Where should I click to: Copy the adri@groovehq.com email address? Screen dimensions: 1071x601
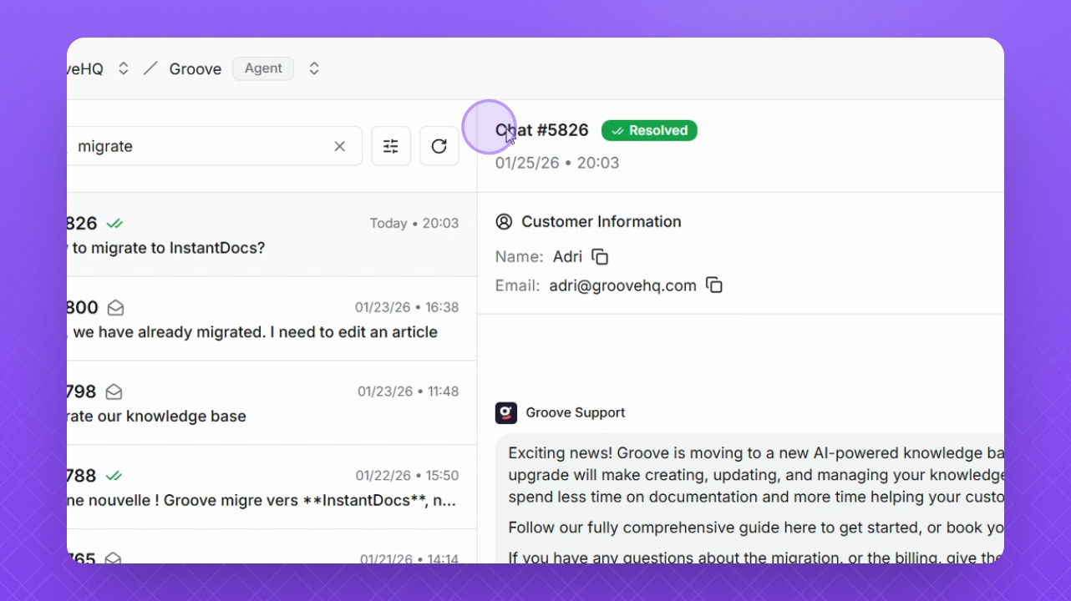714,285
